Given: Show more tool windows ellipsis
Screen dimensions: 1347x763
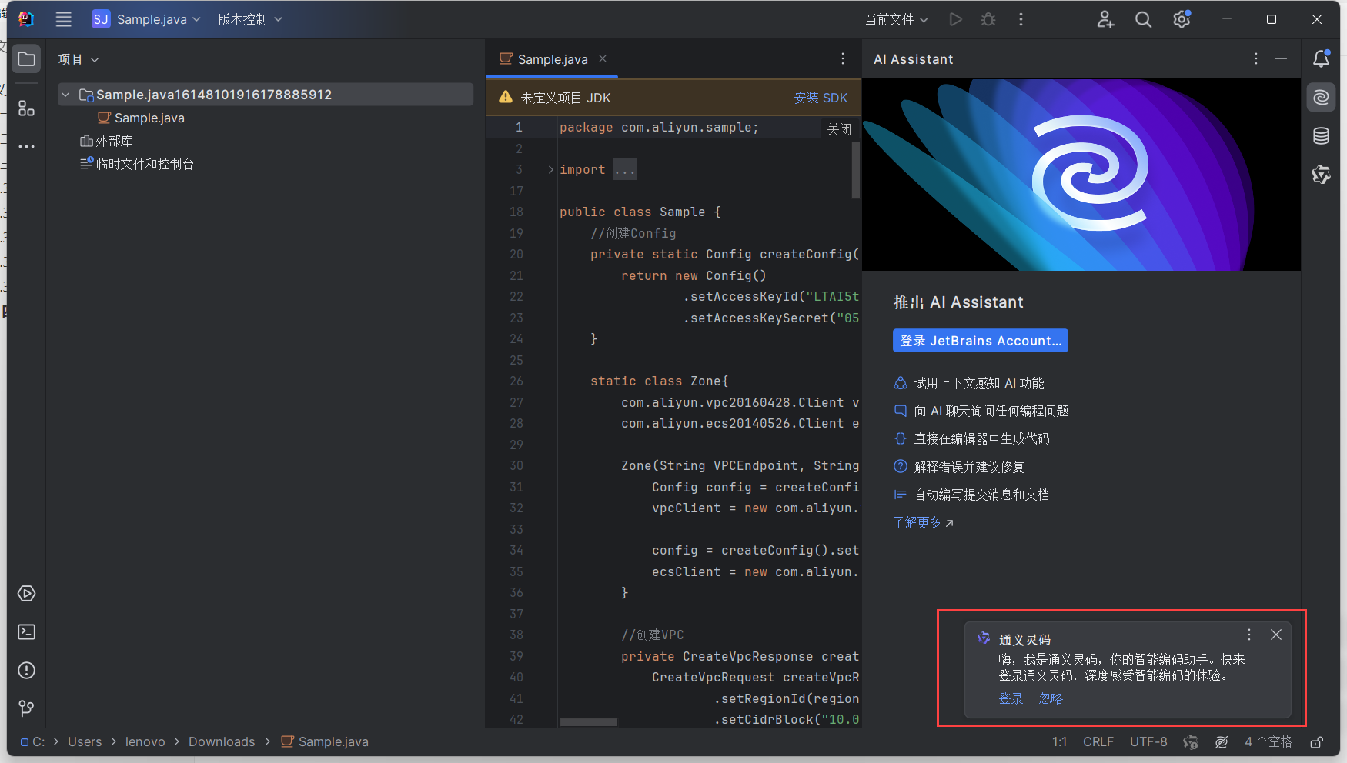Looking at the screenshot, I should click(27, 146).
